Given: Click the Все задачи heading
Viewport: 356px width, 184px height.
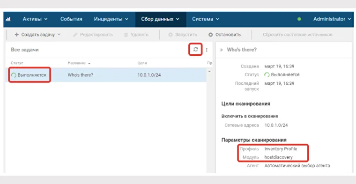Looking at the screenshot, I should click(25, 50).
